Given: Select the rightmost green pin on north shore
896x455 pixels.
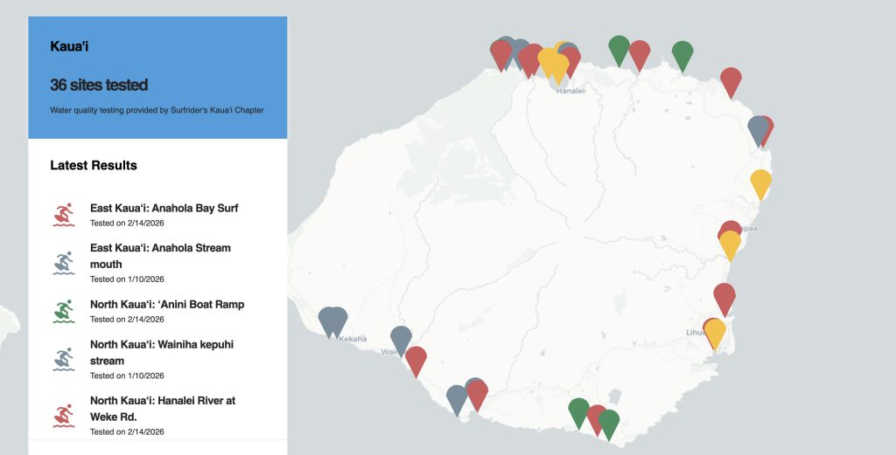Looking at the screenshot, I should (x=682, y=54).
